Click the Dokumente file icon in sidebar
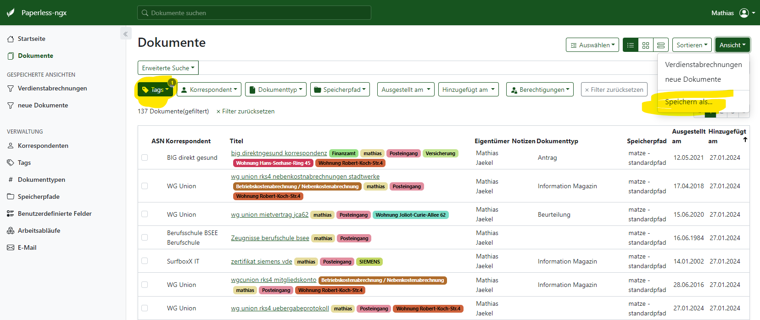The image size is (760, 320). click(11, 56)
